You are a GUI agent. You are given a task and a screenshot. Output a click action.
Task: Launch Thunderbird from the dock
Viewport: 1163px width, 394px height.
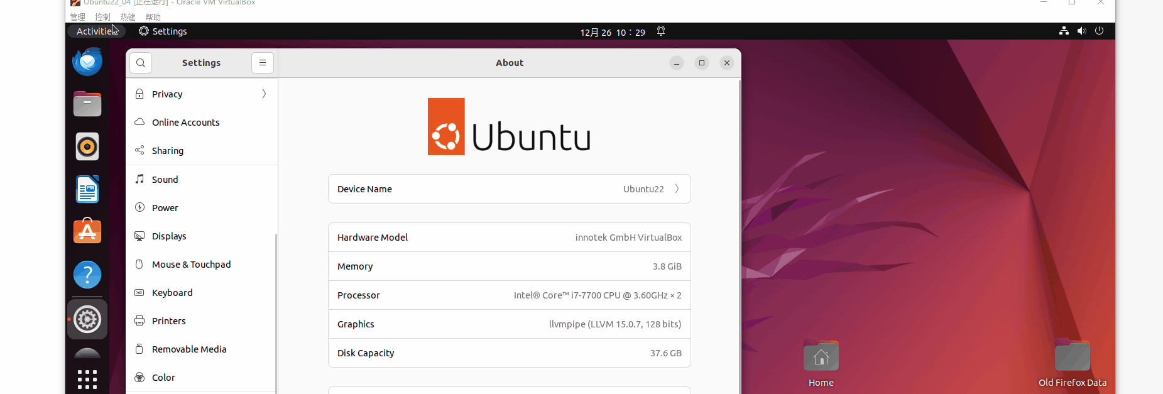pyautogui.click(x=87, y=62)
